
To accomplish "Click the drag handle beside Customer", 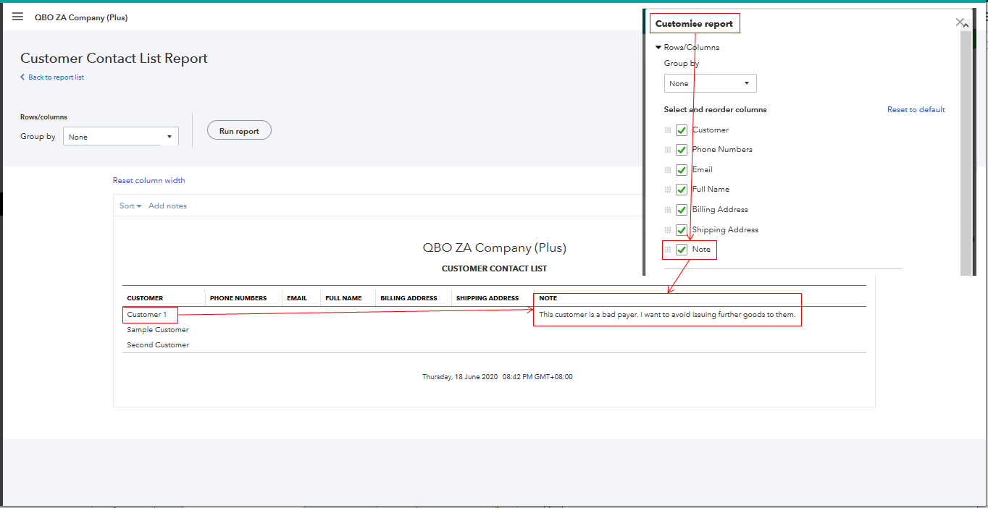I will (x=667, y=130).
